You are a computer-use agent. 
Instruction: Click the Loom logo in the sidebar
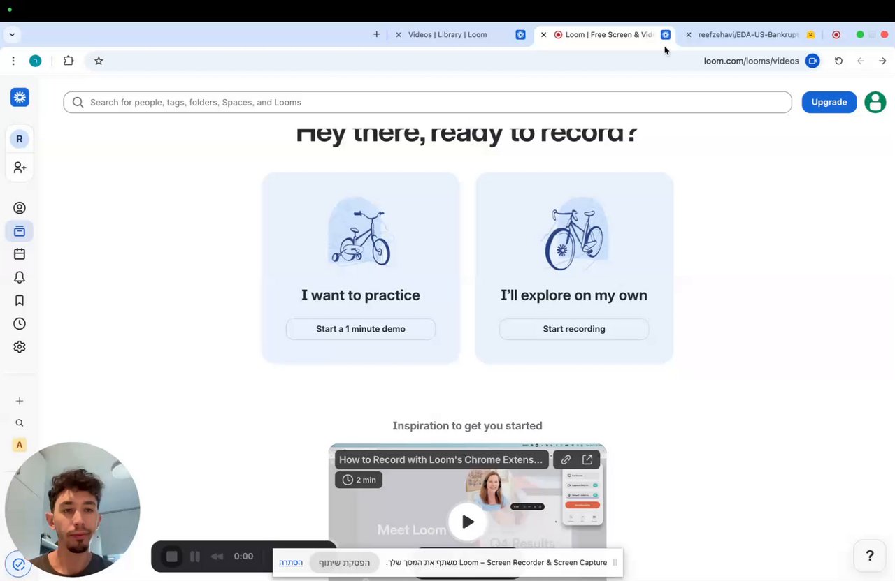(20, 98)
